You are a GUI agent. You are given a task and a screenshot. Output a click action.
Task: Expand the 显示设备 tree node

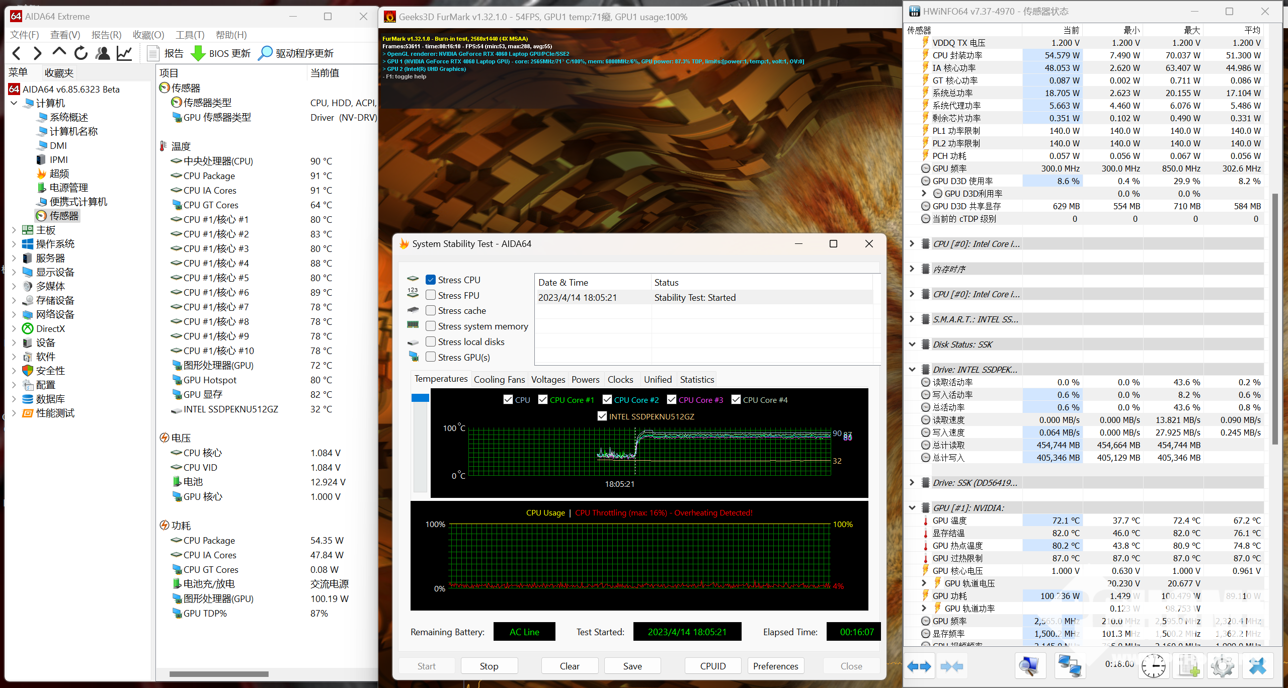pyautogui.click(x=14, y=272)
